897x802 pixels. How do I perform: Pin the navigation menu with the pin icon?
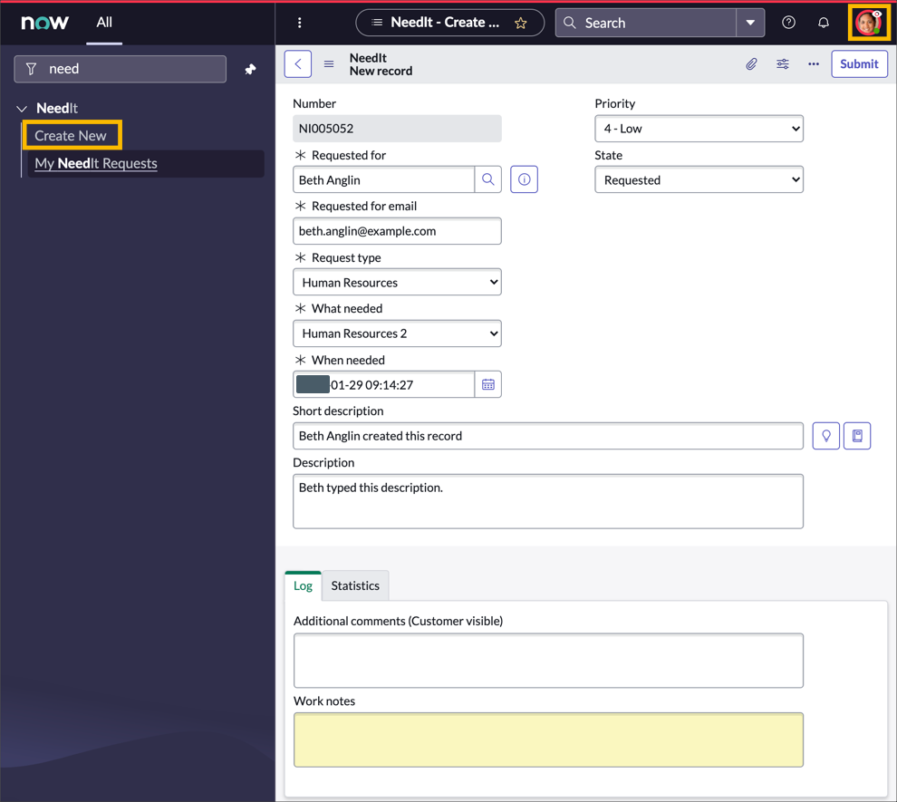click(x=250, y=69)
